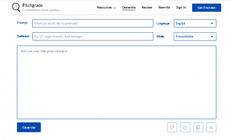231x140 pixels.
Task: Expand the Resources menu chevron
Action: 115,8
